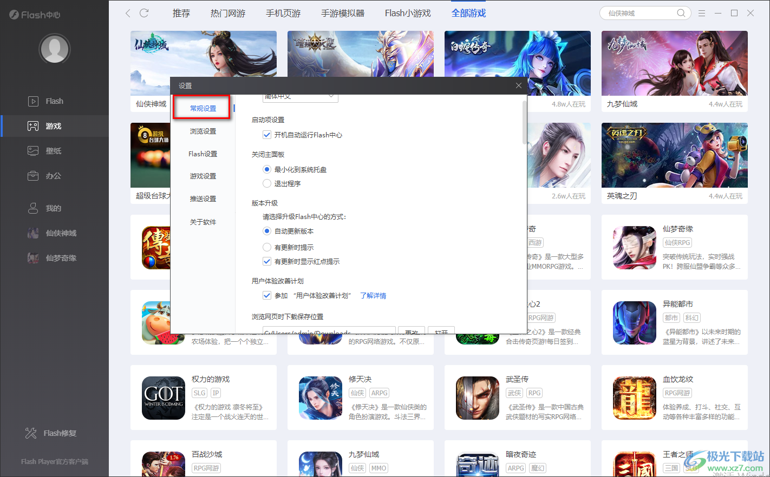Select 有更新时提示 radio option
Viewport: 770px width, 477px height.
[267, 247]
